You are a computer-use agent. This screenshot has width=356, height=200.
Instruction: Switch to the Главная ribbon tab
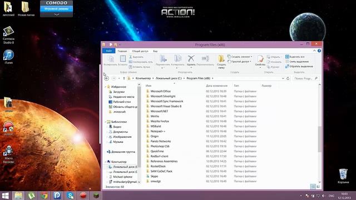122,51
